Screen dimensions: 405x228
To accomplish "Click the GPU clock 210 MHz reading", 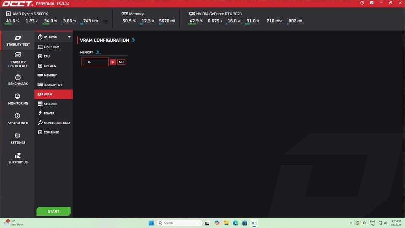I will [274, 21].
